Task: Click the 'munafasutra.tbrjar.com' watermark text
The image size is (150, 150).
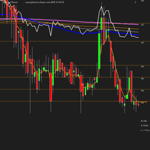Action: tap(38, 2)
